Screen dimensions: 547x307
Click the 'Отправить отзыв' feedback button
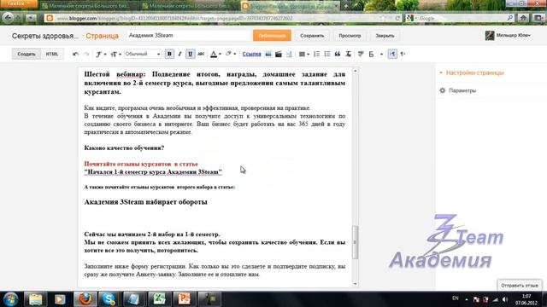pos(520,286)
